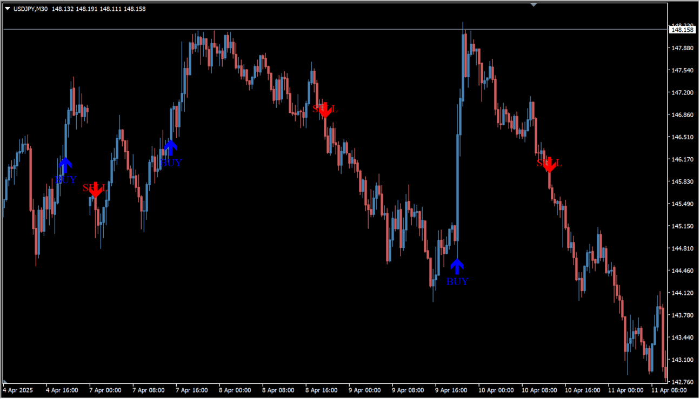Click the USDJPY,M30 symbol title
700x399 pixels.
[x=31, y=9]
